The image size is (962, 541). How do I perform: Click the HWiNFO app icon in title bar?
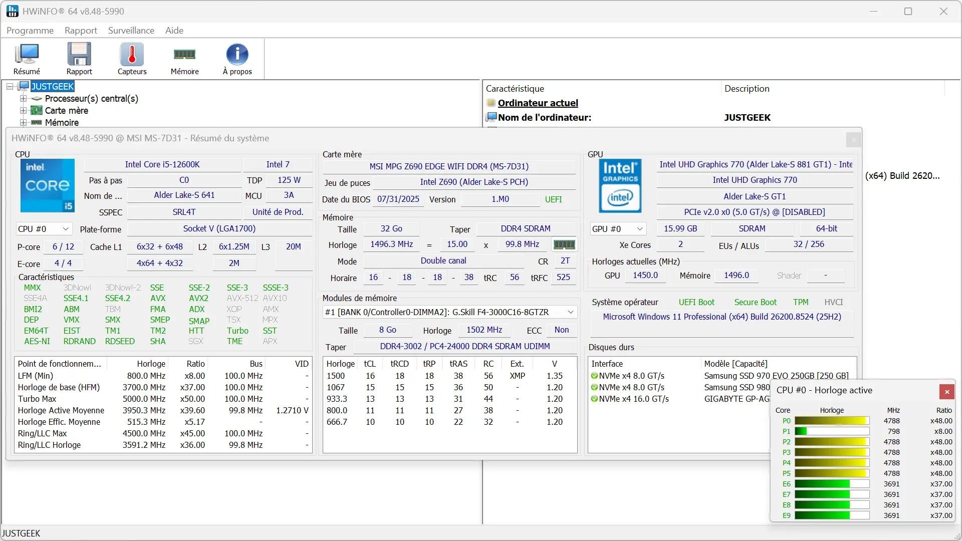(x=13, y=11)
